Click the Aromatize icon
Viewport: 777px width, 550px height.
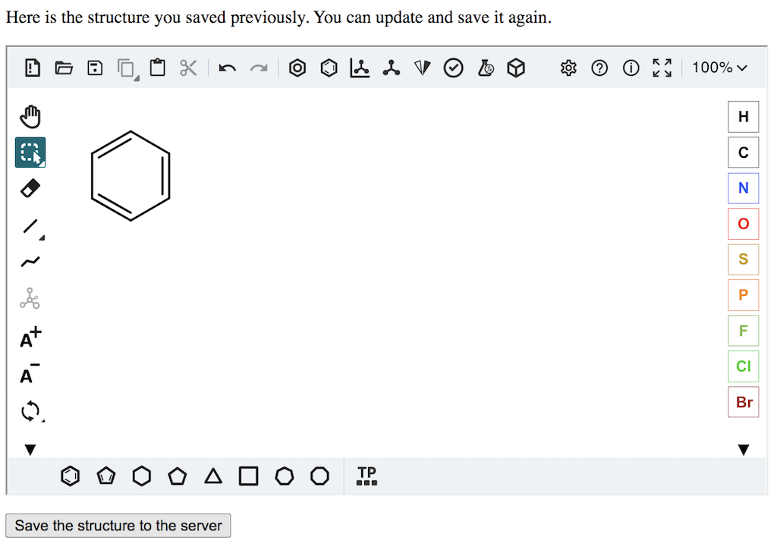coord(298,68)
